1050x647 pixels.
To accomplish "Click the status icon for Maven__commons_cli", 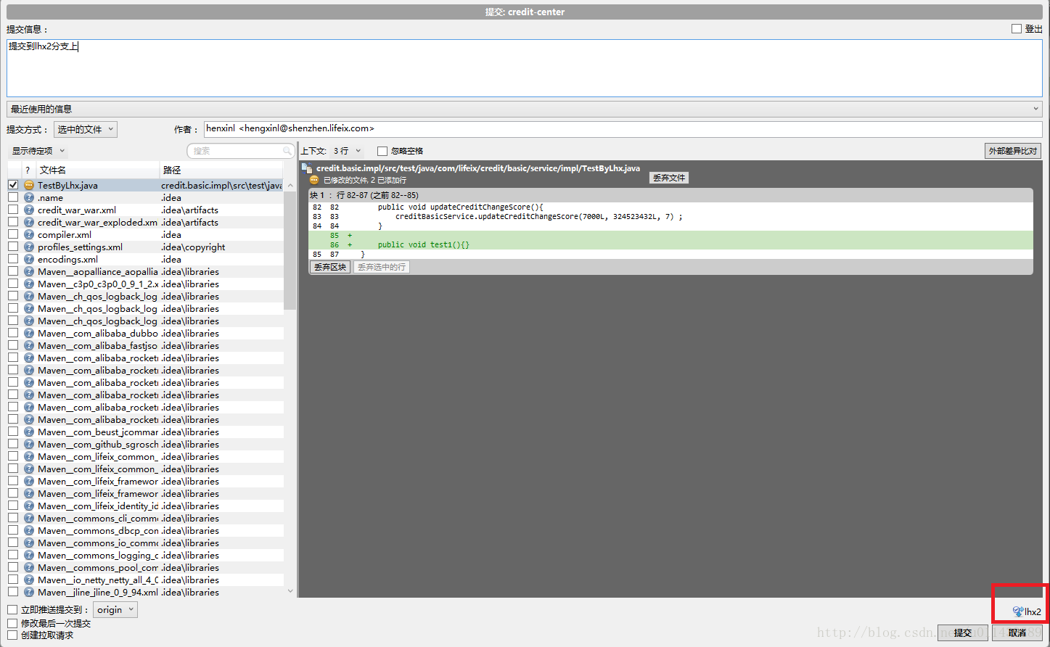I will (29, 518).
